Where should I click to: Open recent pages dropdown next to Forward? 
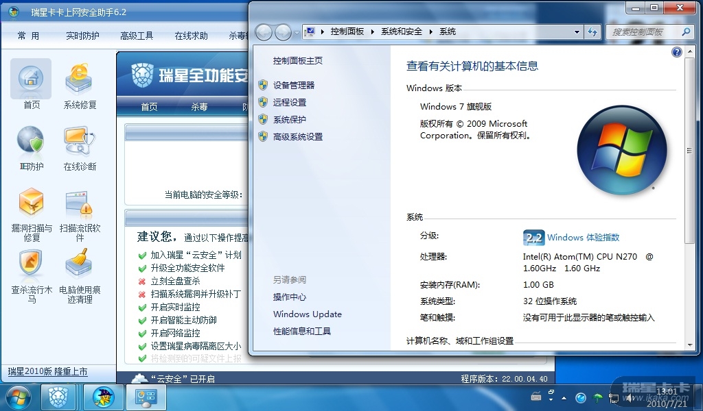click(x=297, y=33)
